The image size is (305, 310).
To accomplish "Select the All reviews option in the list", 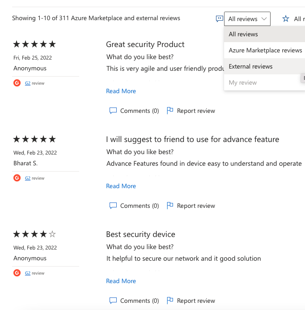I will click(x=243, y=34).
